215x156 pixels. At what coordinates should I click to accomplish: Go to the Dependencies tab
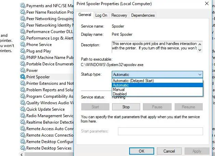tap(143, 15)
